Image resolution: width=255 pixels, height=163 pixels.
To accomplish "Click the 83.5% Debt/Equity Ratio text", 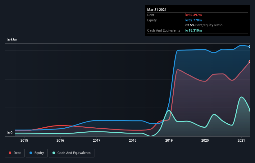I will pyautogui.click(x=204, y=25).
